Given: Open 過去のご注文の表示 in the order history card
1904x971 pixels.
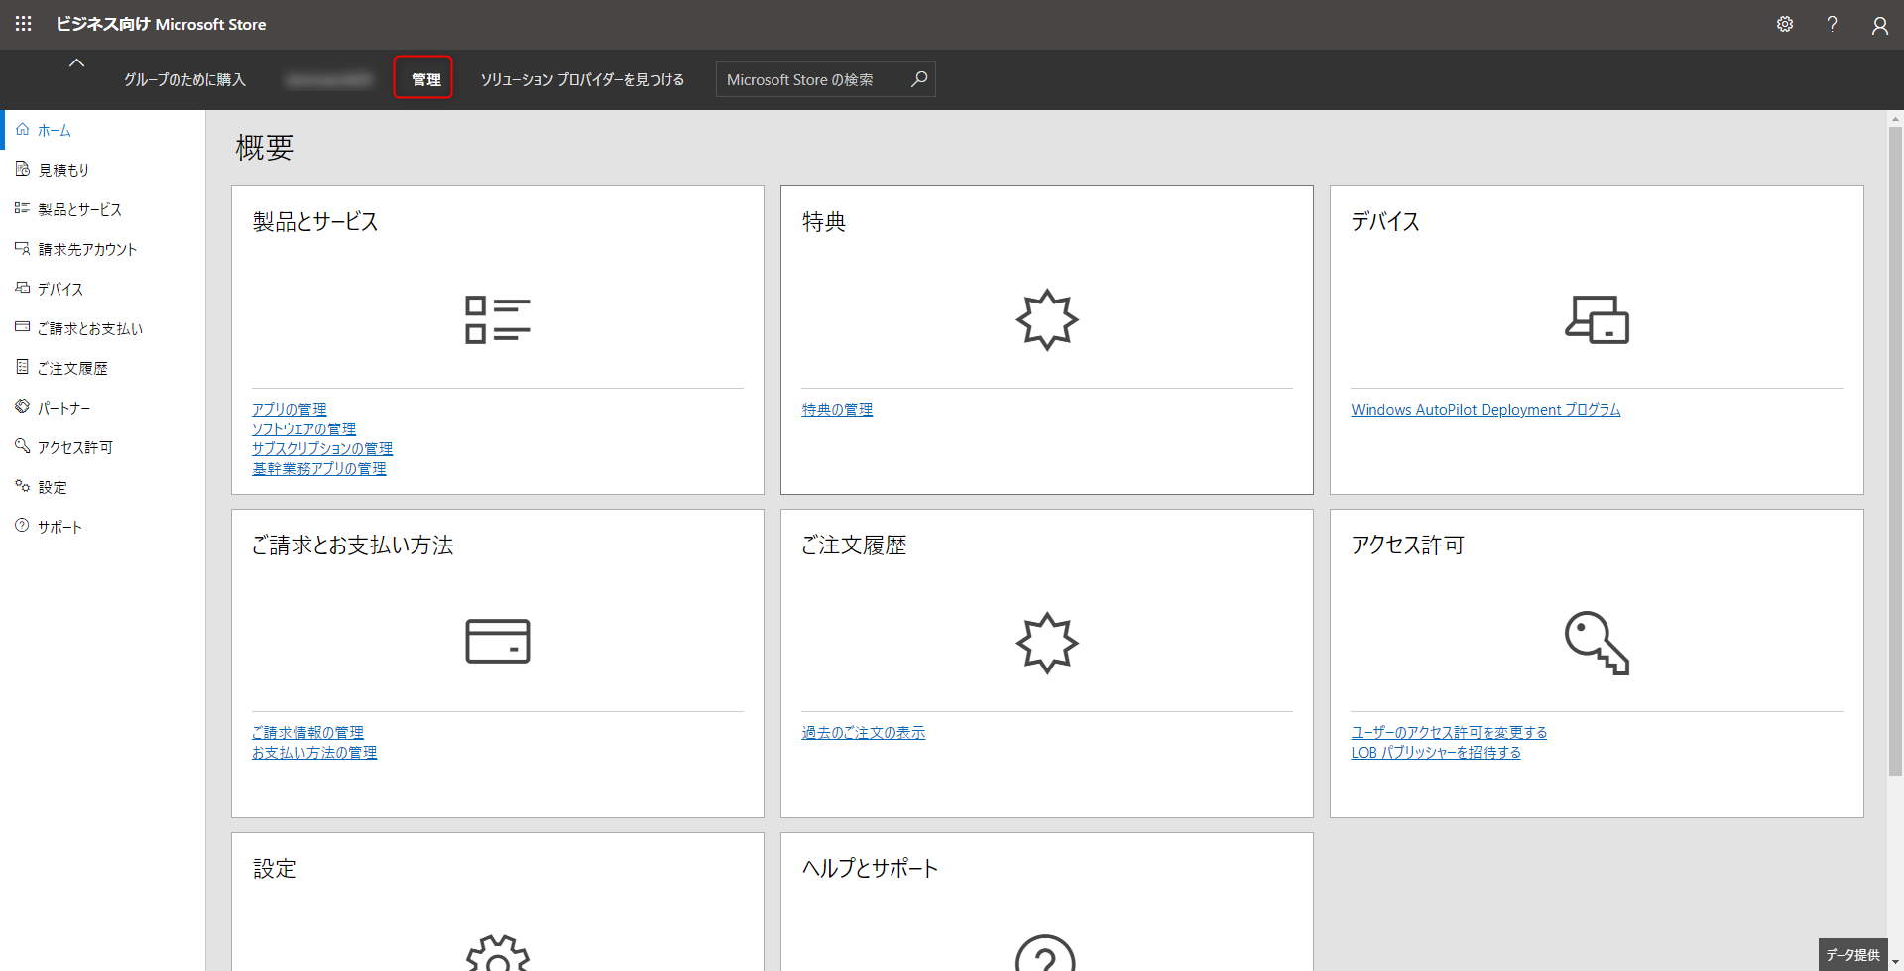Looking at the screenshot, I should pyautogui.click(x=863, y=732).
